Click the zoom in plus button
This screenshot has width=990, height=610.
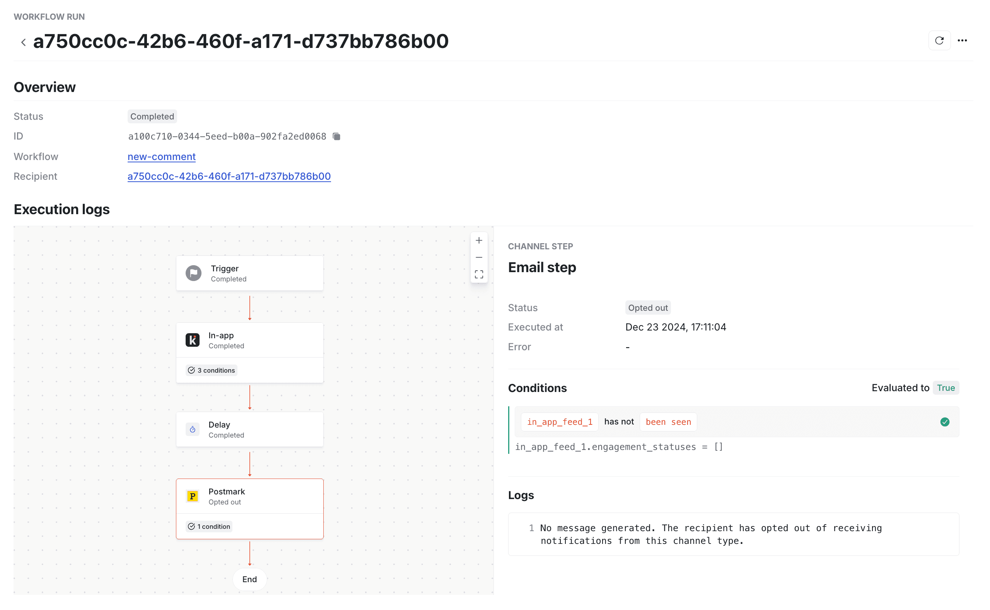click(479, 240)
